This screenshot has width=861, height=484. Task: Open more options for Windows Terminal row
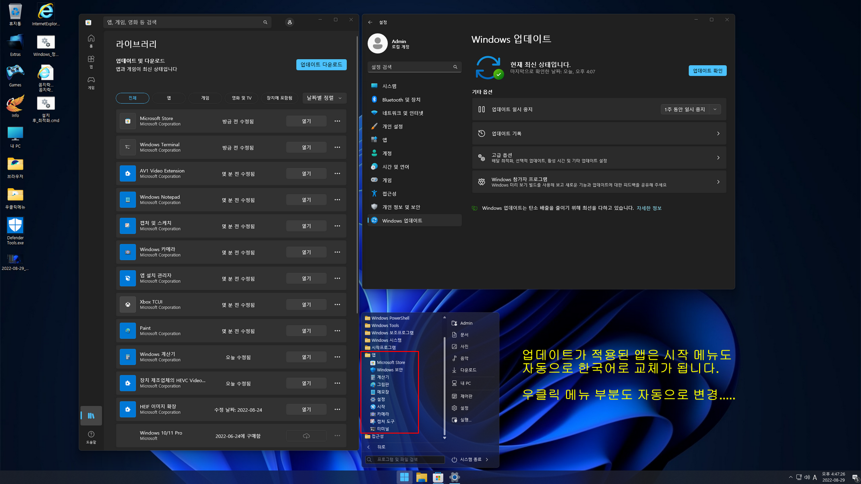tap(337, 147)
